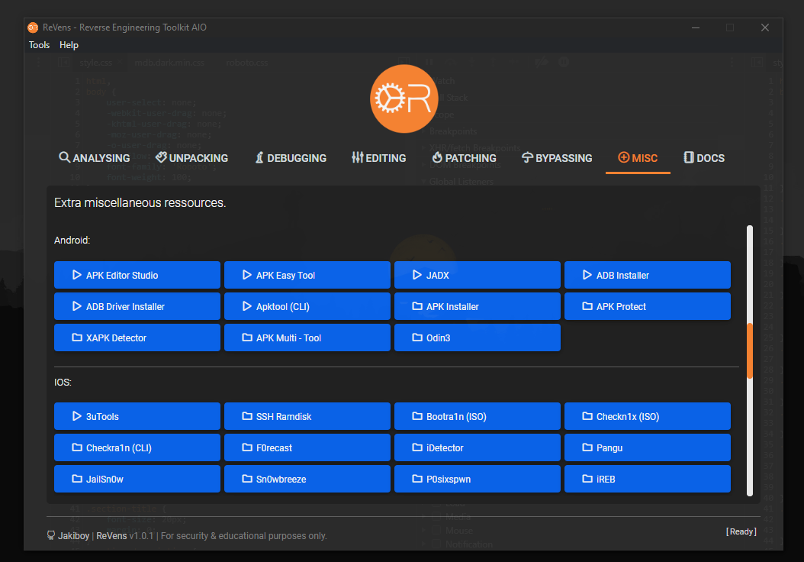Open P0sixspwn folder

point(478,479)
